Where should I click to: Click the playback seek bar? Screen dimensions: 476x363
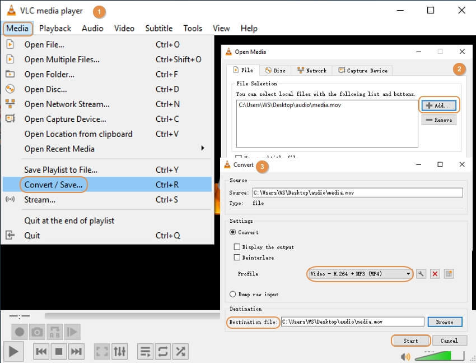pyautogui.click(x=132, y=316)
